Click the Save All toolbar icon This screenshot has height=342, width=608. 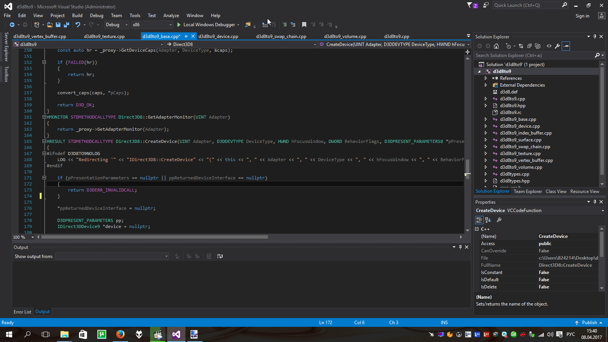pos(66,25)
